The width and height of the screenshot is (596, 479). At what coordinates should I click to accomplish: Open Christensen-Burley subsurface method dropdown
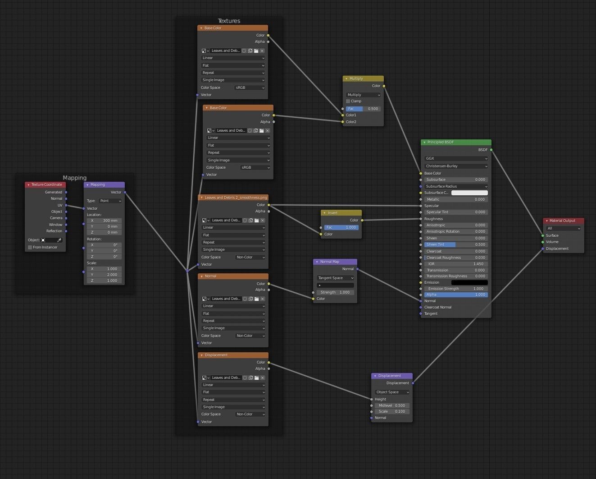tap(456, 166)
